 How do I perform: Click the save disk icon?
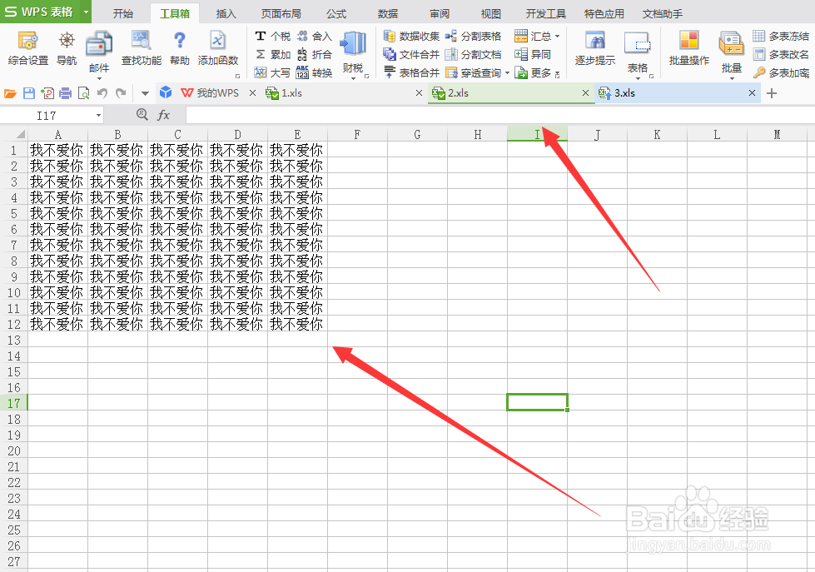point(29,93)
